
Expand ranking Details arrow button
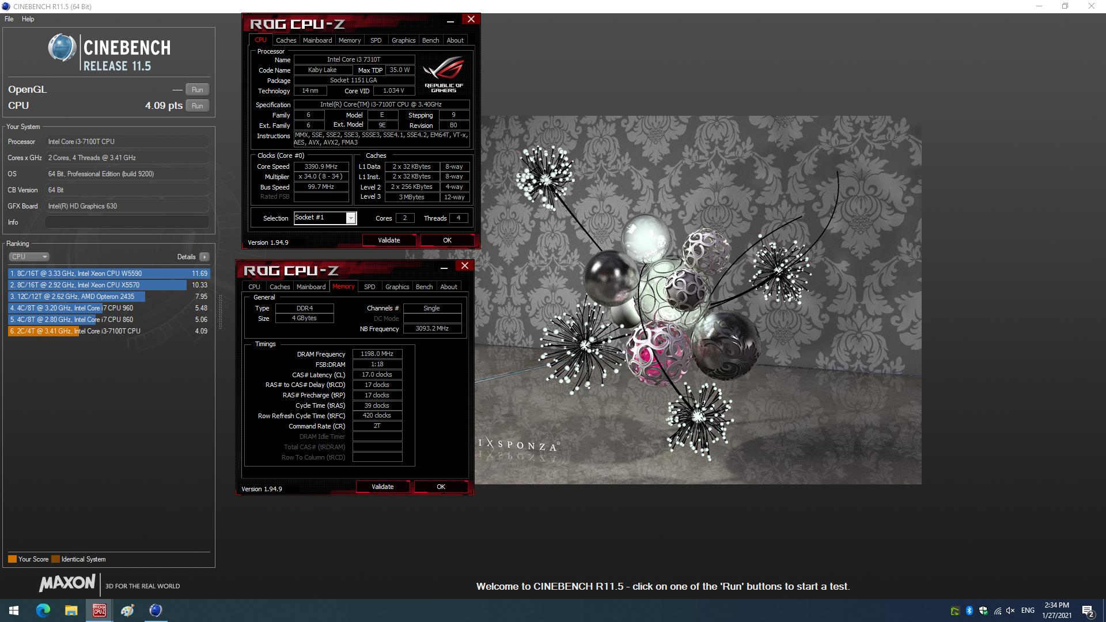pos(204,257)
